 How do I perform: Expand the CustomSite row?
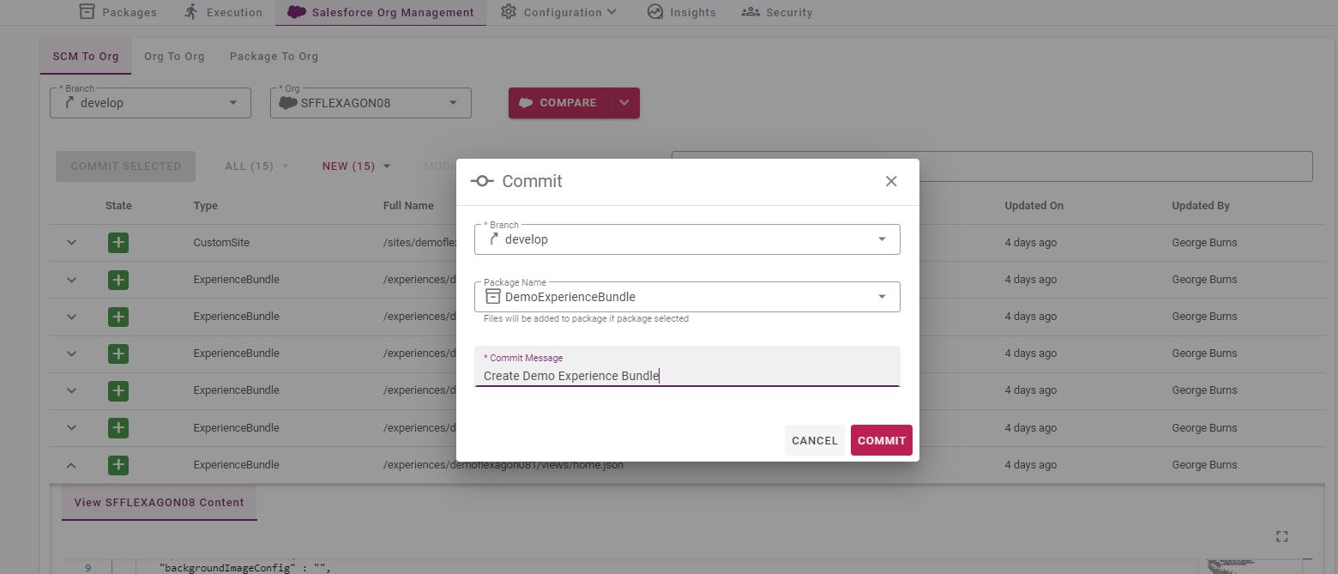coord(71,243)
